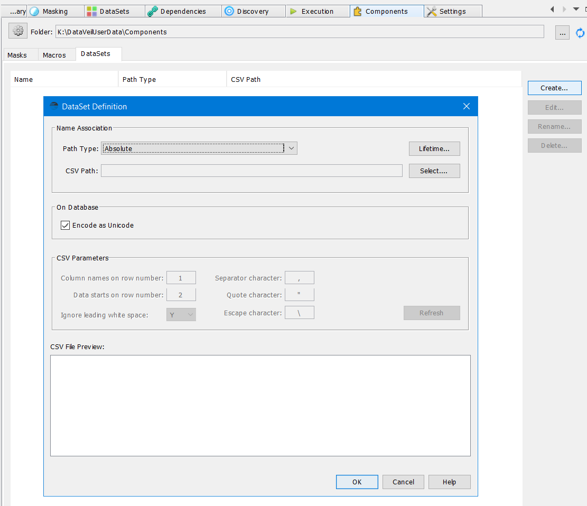Click the Data starts on row number field
This screenshot has height=506, width=587.
click(181, 295)
